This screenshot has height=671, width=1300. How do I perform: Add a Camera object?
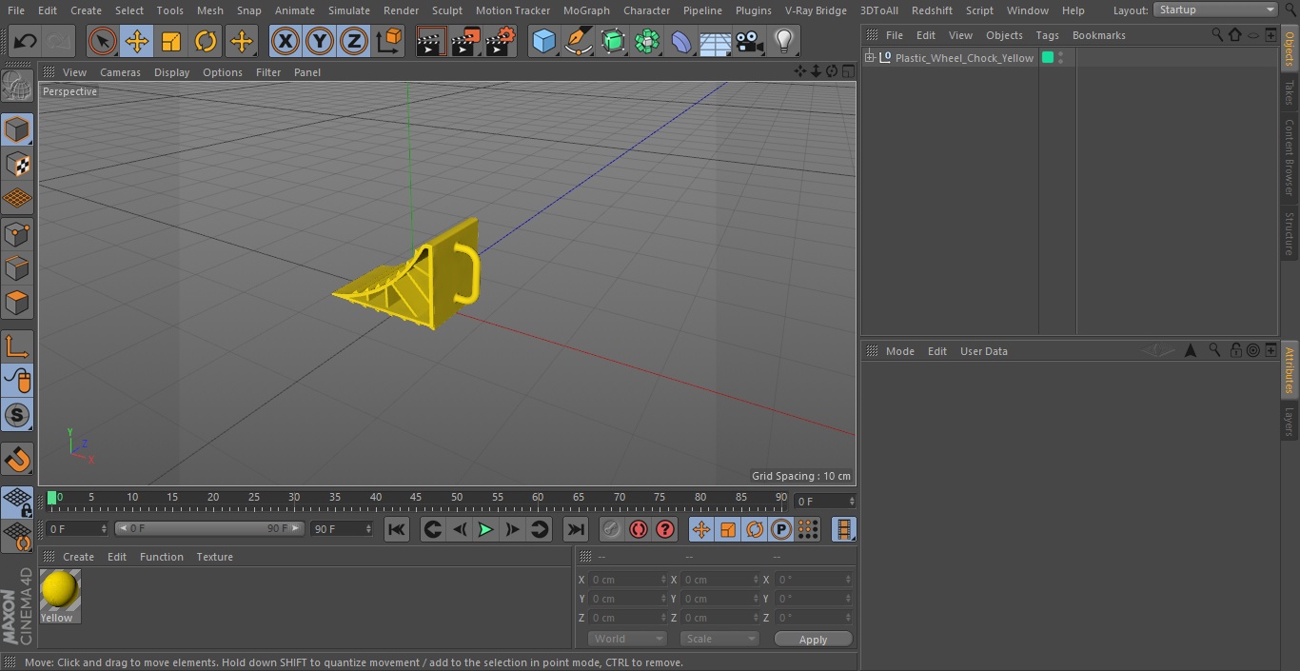[750, 41]
